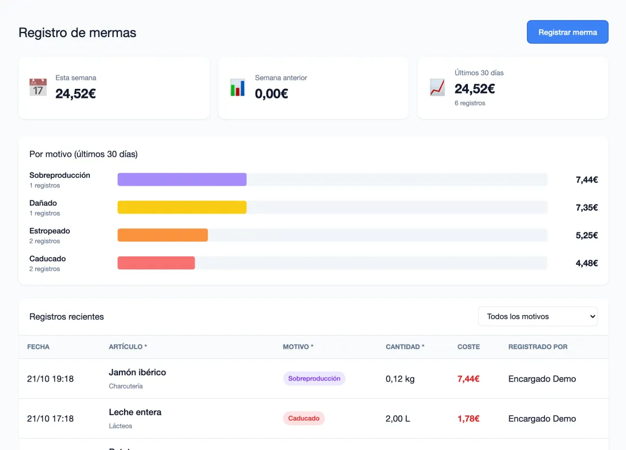The height and width of the screenshot is (450, 626).
Task: Click the 7,44€ cost in Jamón ibérico row
Action: (468, 379)
